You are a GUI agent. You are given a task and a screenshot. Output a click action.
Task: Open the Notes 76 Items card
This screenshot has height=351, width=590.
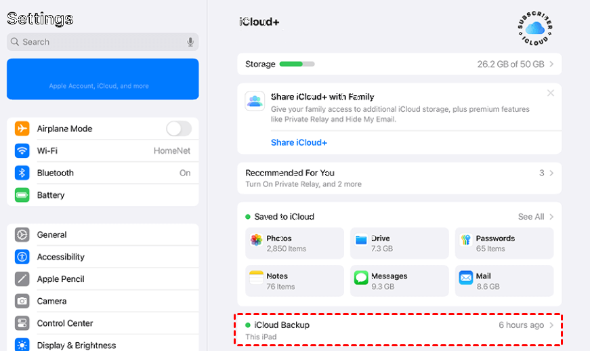[295, 281]
